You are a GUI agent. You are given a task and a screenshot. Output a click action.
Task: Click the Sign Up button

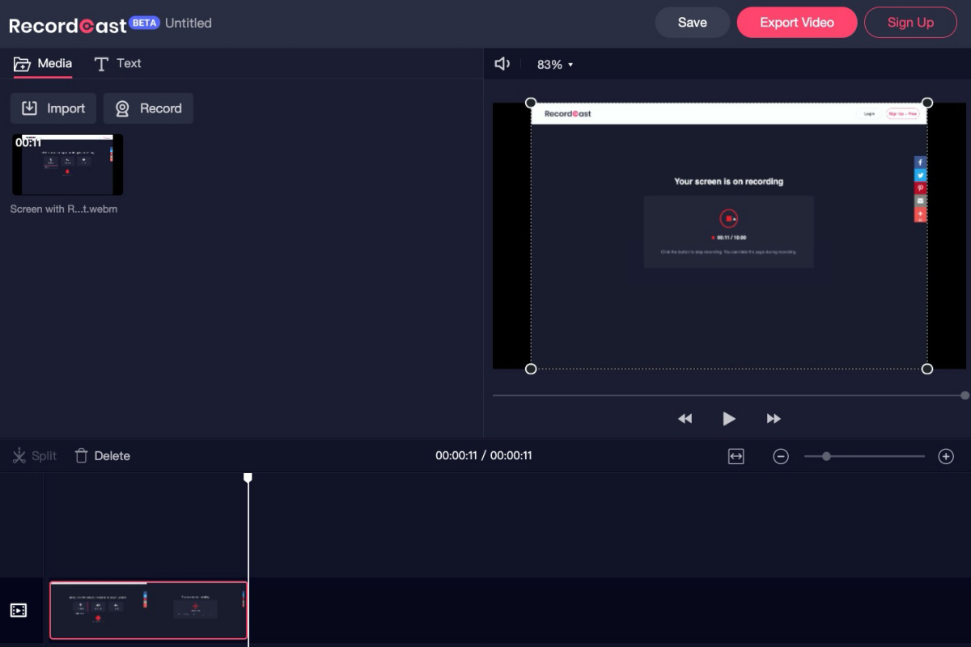click(910, 23)
